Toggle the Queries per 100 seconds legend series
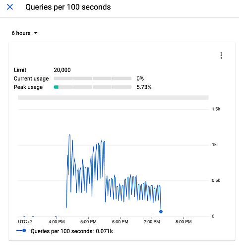239x247 pixels. pos(64,231)
